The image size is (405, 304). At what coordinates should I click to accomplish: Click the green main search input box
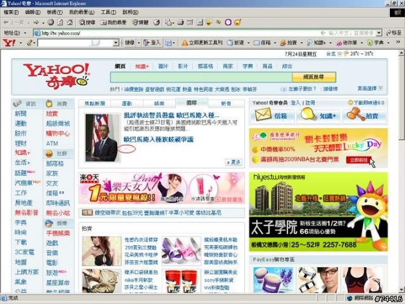(x=201, y=77)
